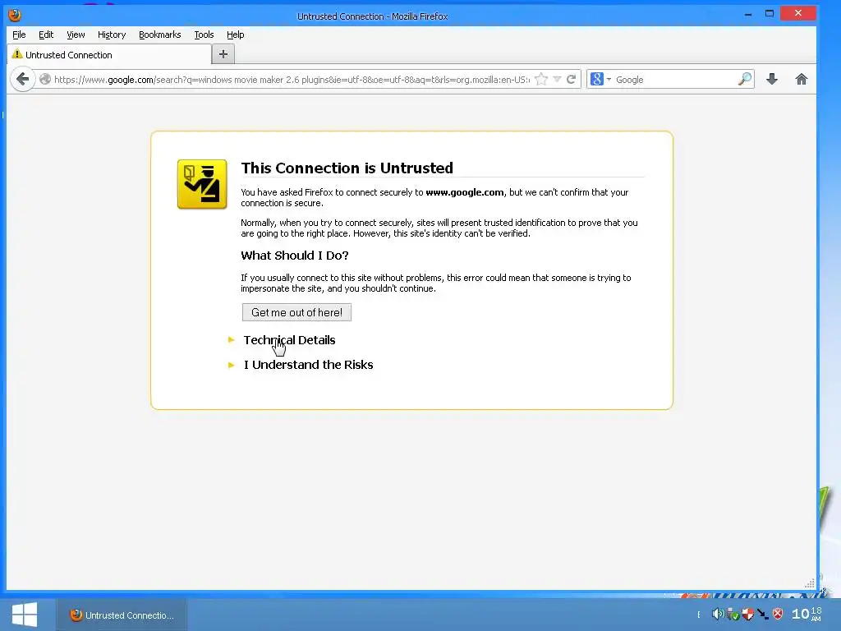Open the File menu
Screen dimensions: 841x631
(x=19, y=35)
